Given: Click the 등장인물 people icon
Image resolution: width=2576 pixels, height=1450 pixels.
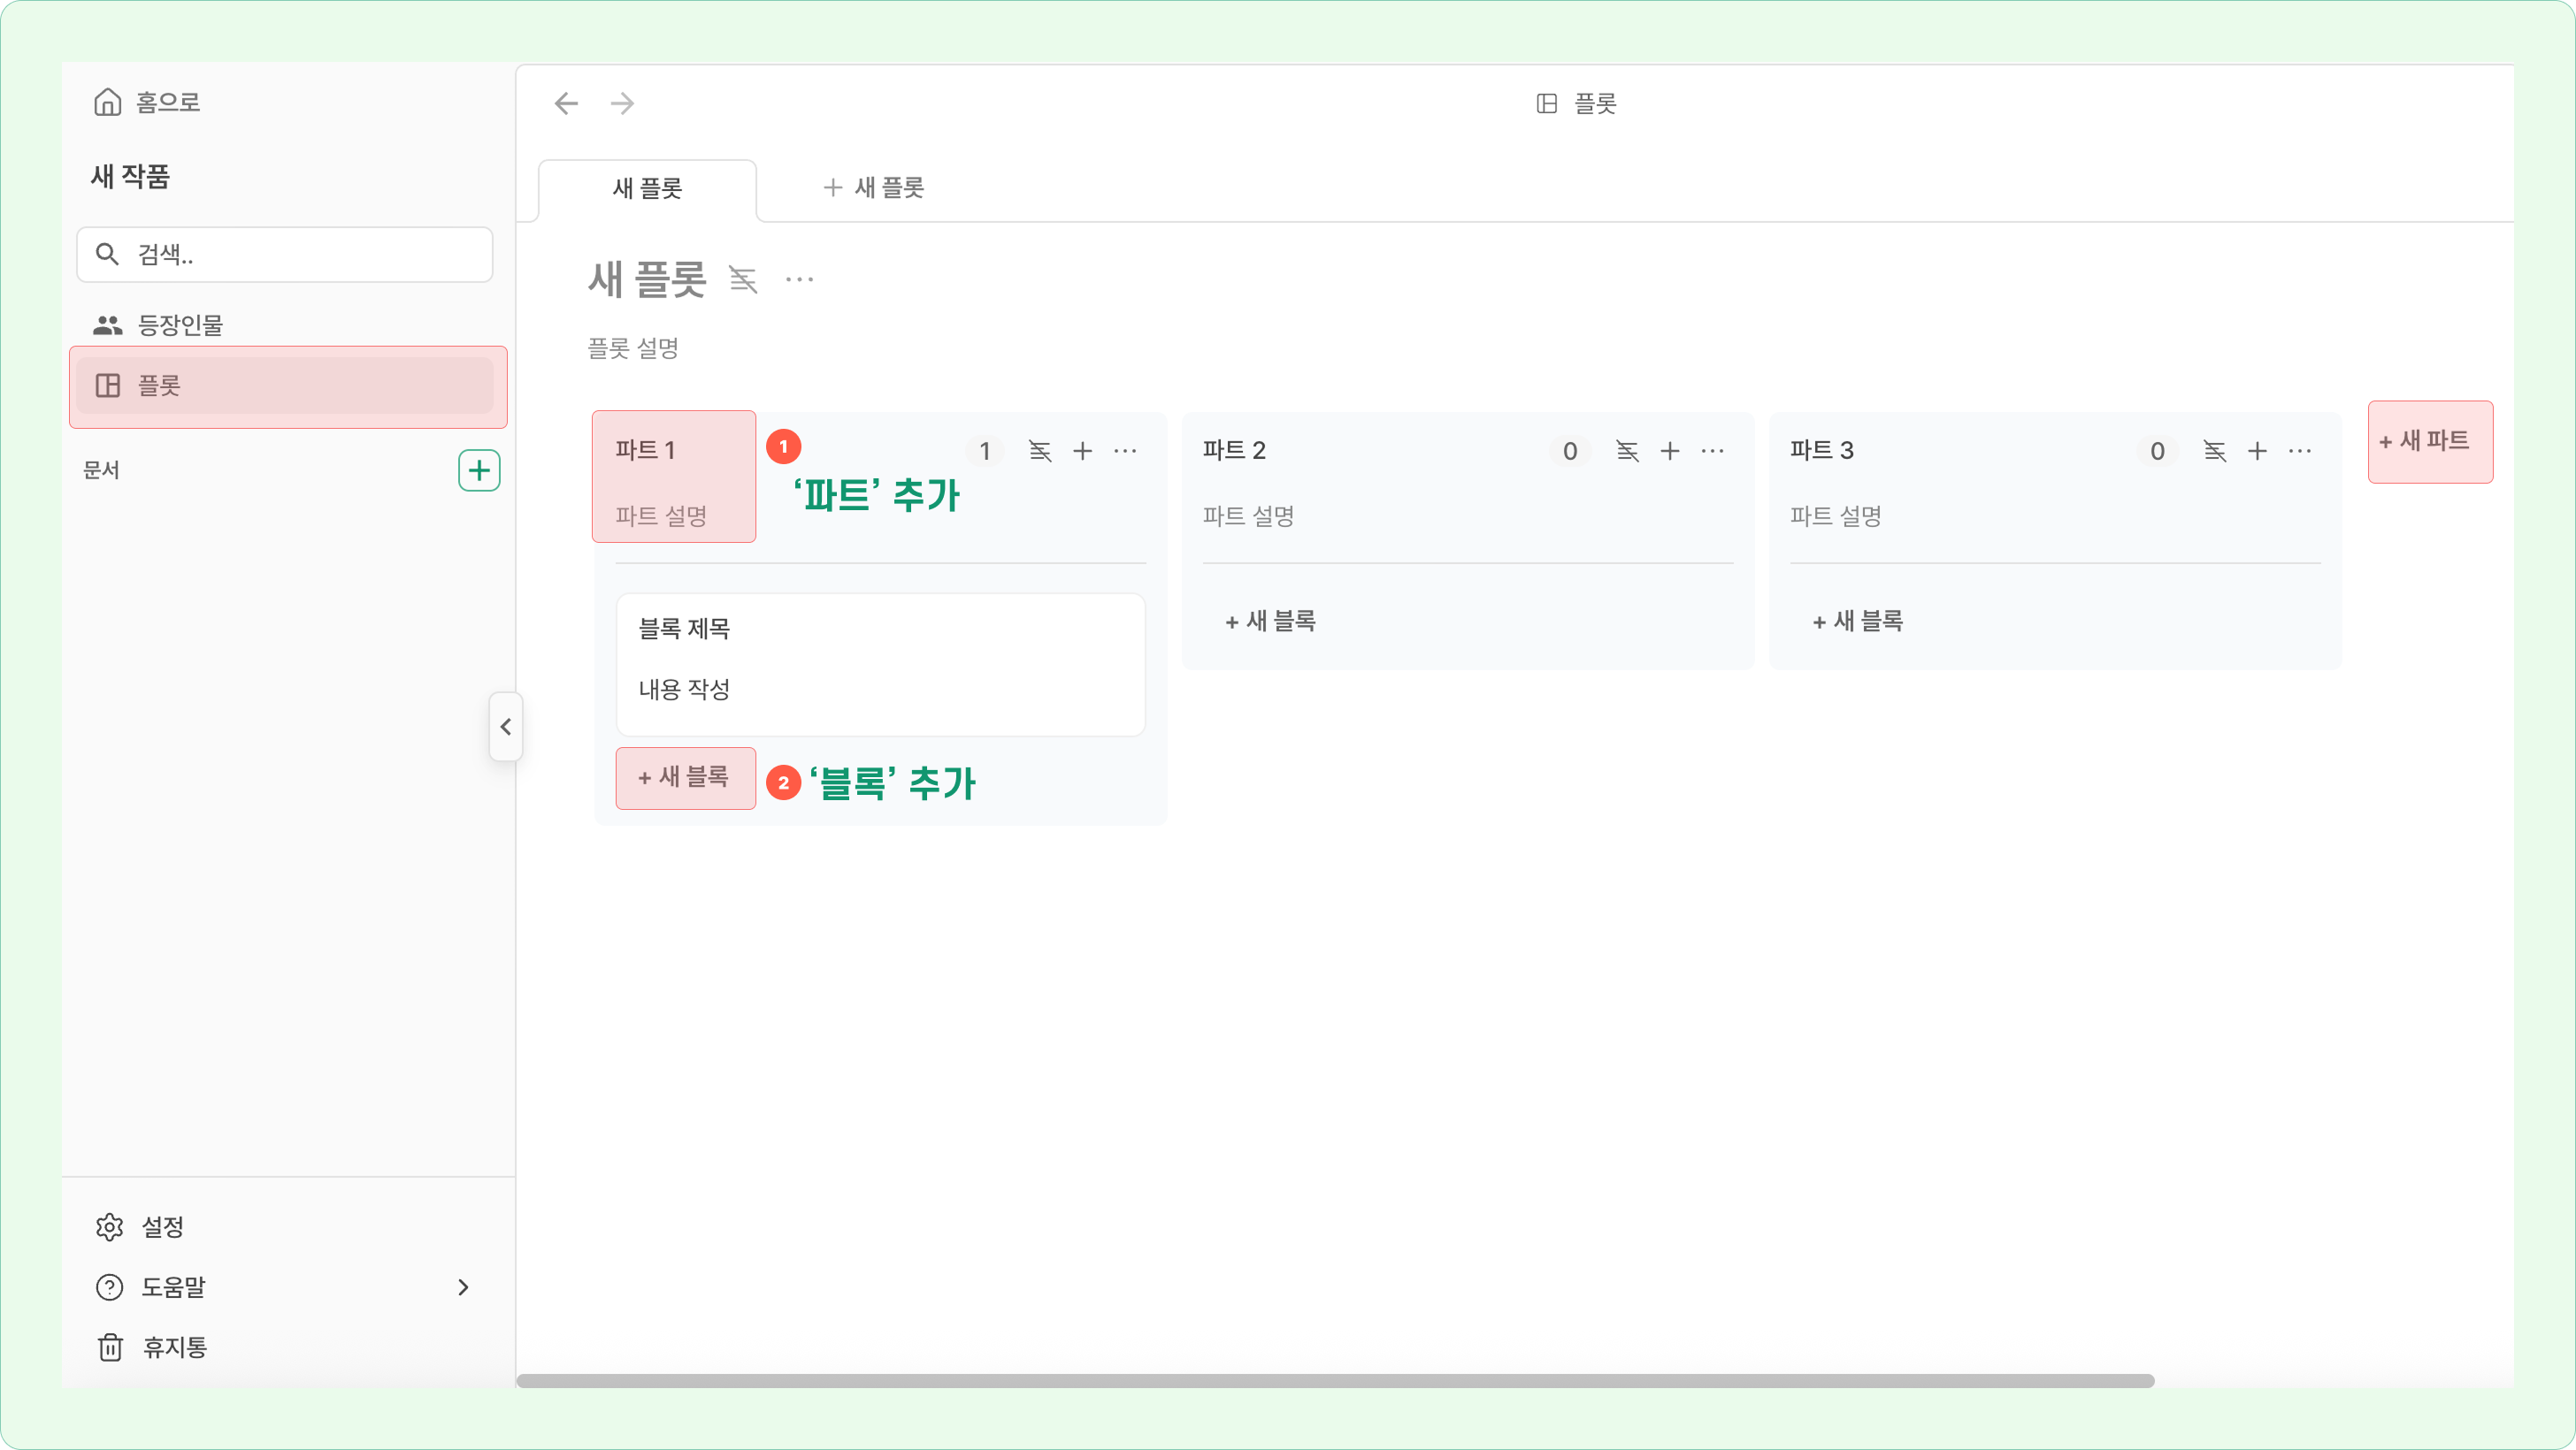Looking at the screenshot, I should pos(107,324).
